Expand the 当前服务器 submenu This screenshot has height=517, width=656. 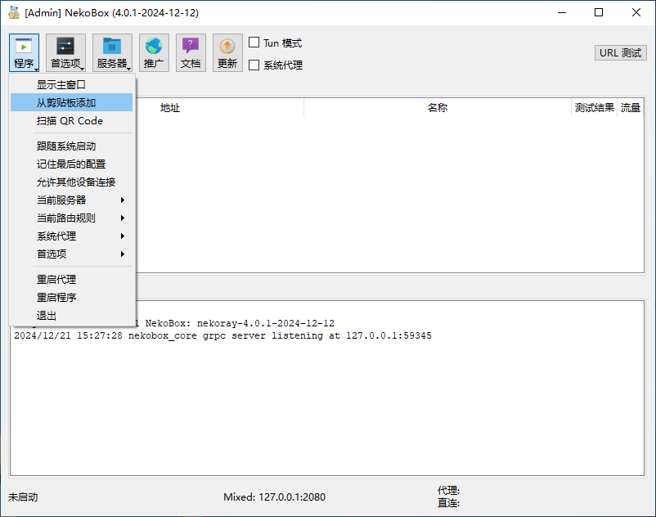[71, 200]
